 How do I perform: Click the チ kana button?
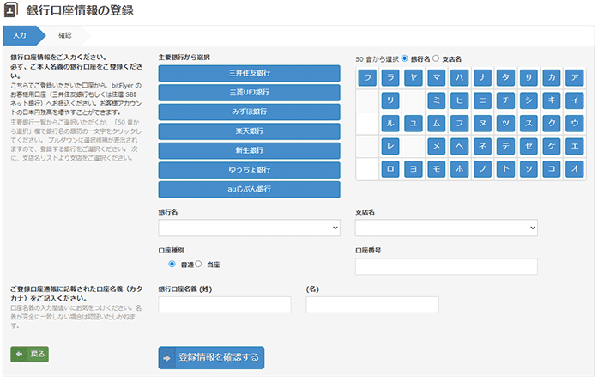click(x=505, y=100)
